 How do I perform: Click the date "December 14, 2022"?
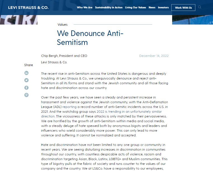tap(154, 56)
